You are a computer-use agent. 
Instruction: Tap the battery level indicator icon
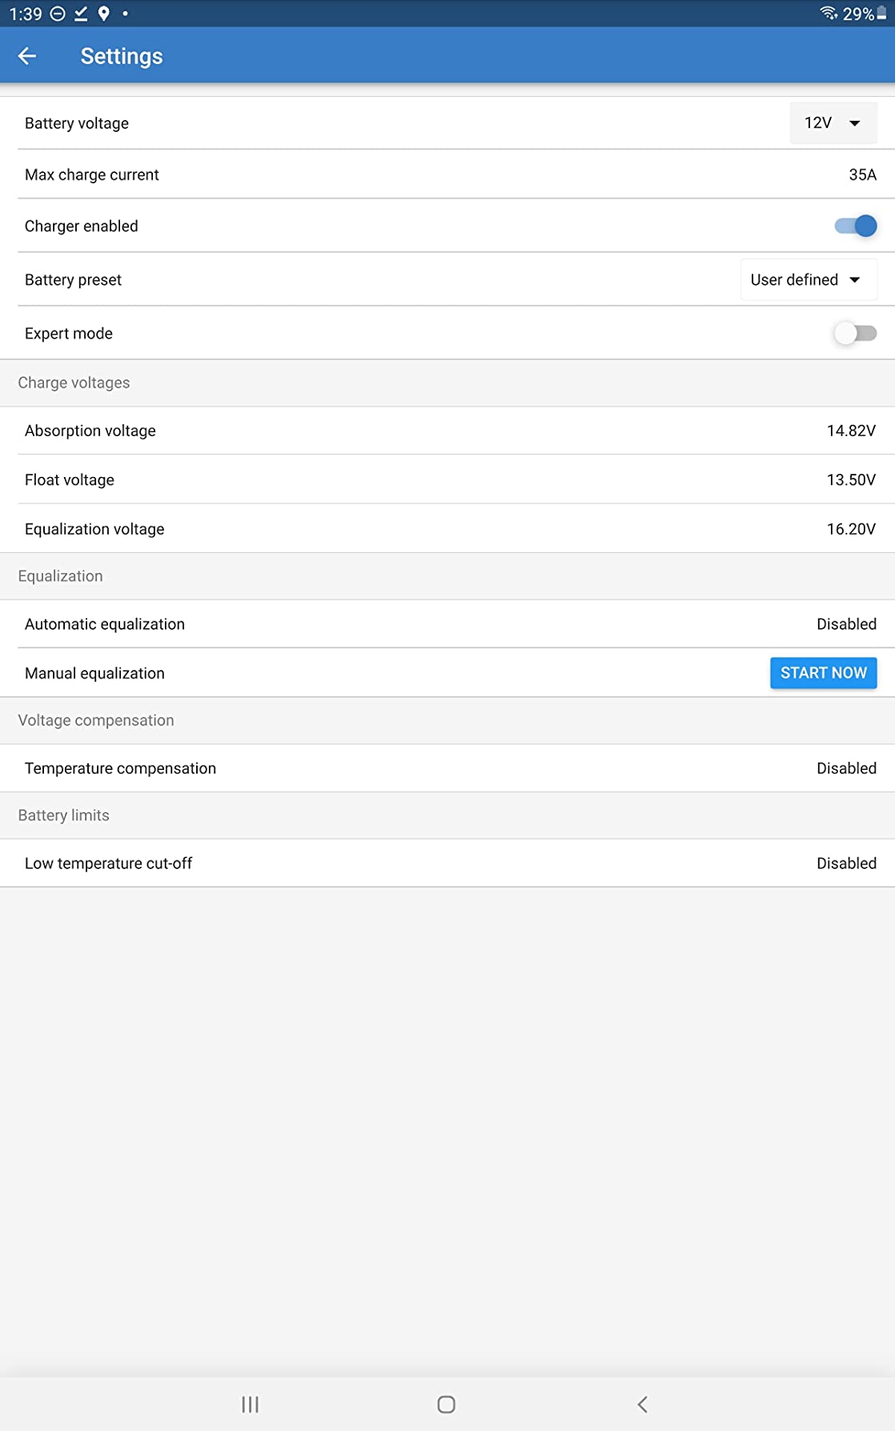click(x=881, y=14)
